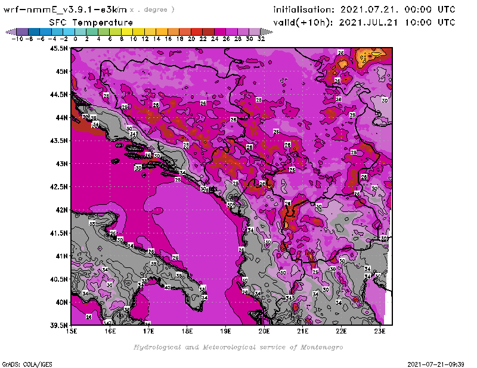Click the 'SFC Temperature' heading
The image size is (477, 368).
91,23
